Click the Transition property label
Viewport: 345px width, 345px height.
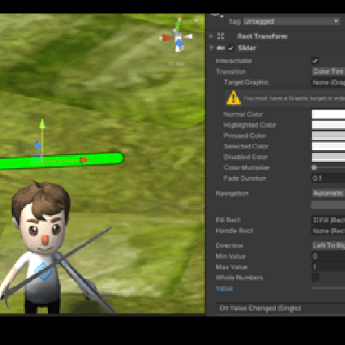tap(231, 72)
